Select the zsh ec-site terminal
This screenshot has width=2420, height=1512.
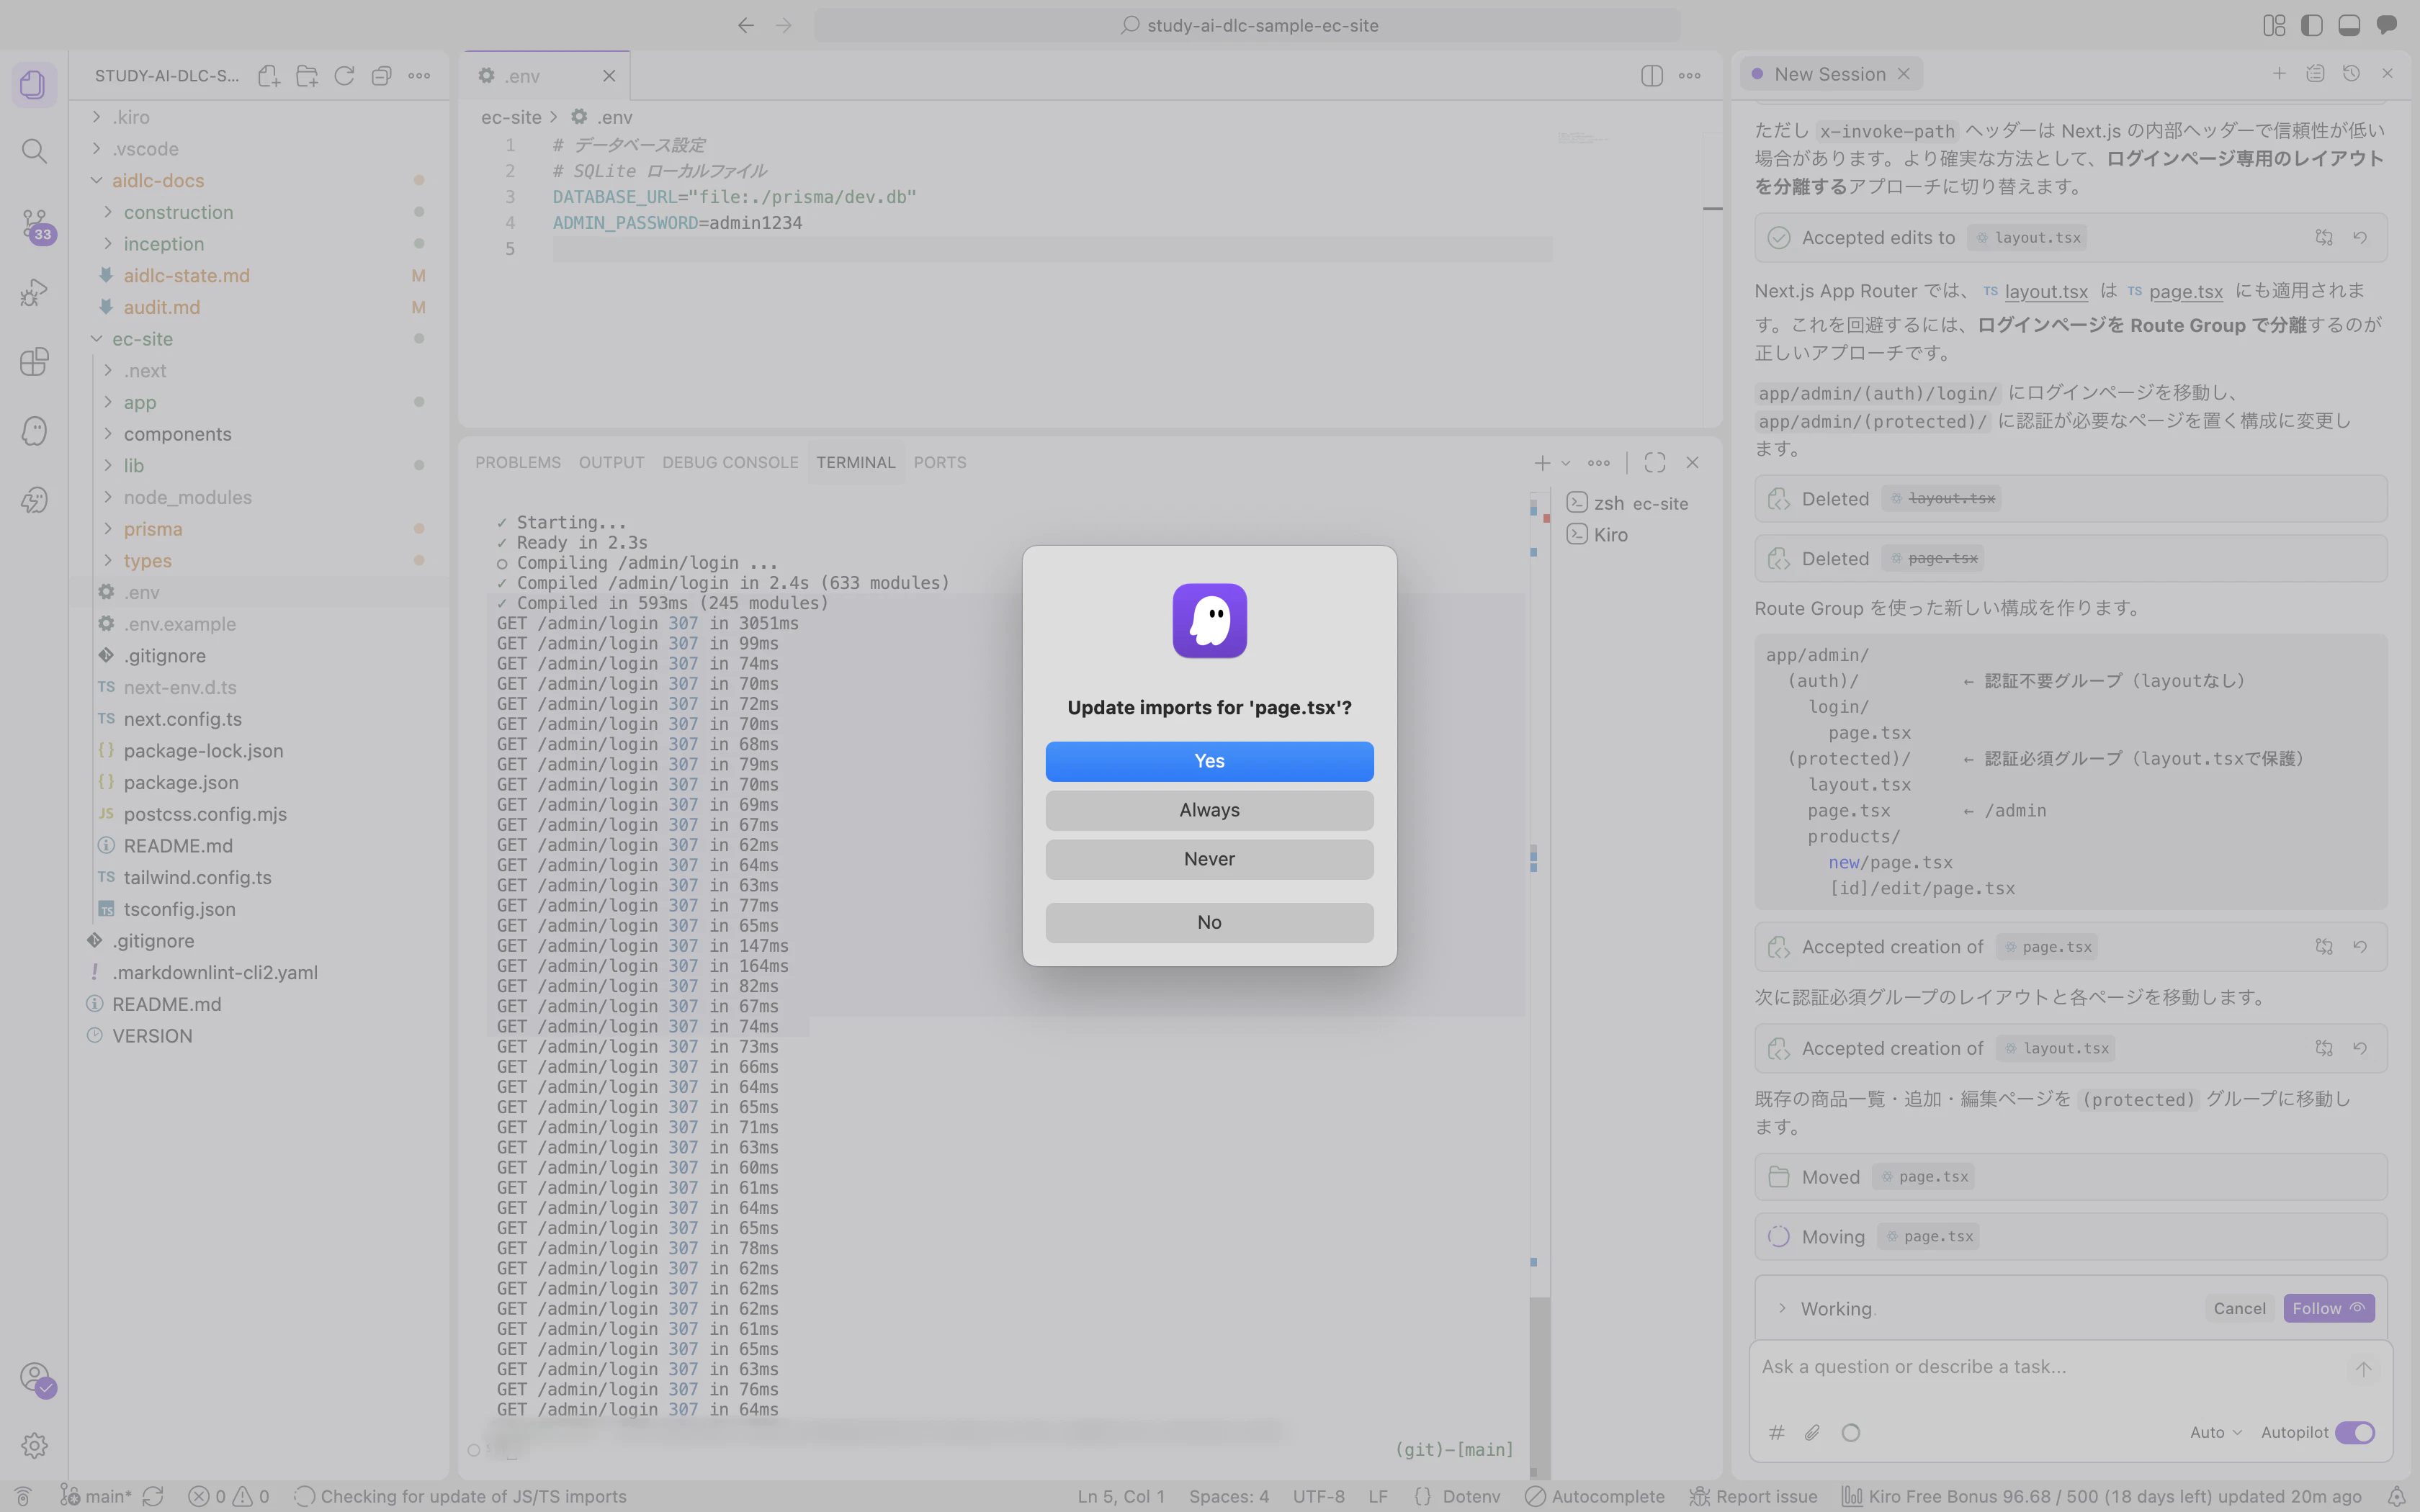(1627, 503)
